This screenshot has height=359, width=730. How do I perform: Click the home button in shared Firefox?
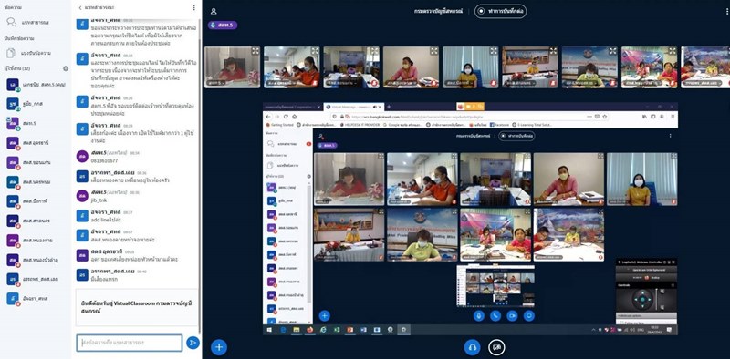click(294, 117)
